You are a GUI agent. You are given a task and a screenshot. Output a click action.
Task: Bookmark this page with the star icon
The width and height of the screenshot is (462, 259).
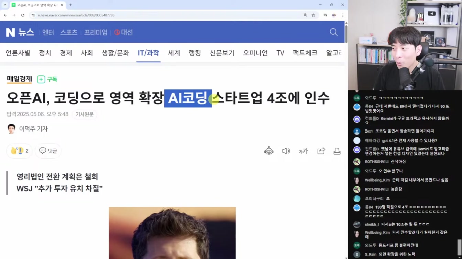coord(313,15)
